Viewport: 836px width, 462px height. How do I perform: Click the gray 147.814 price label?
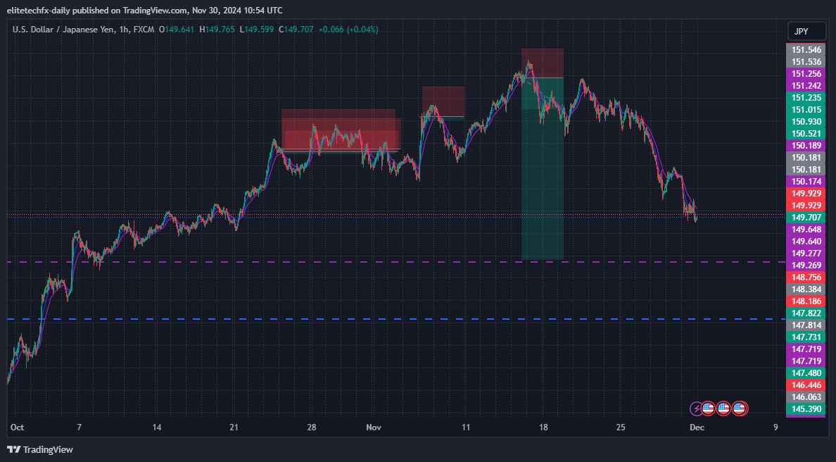(806, 325)
